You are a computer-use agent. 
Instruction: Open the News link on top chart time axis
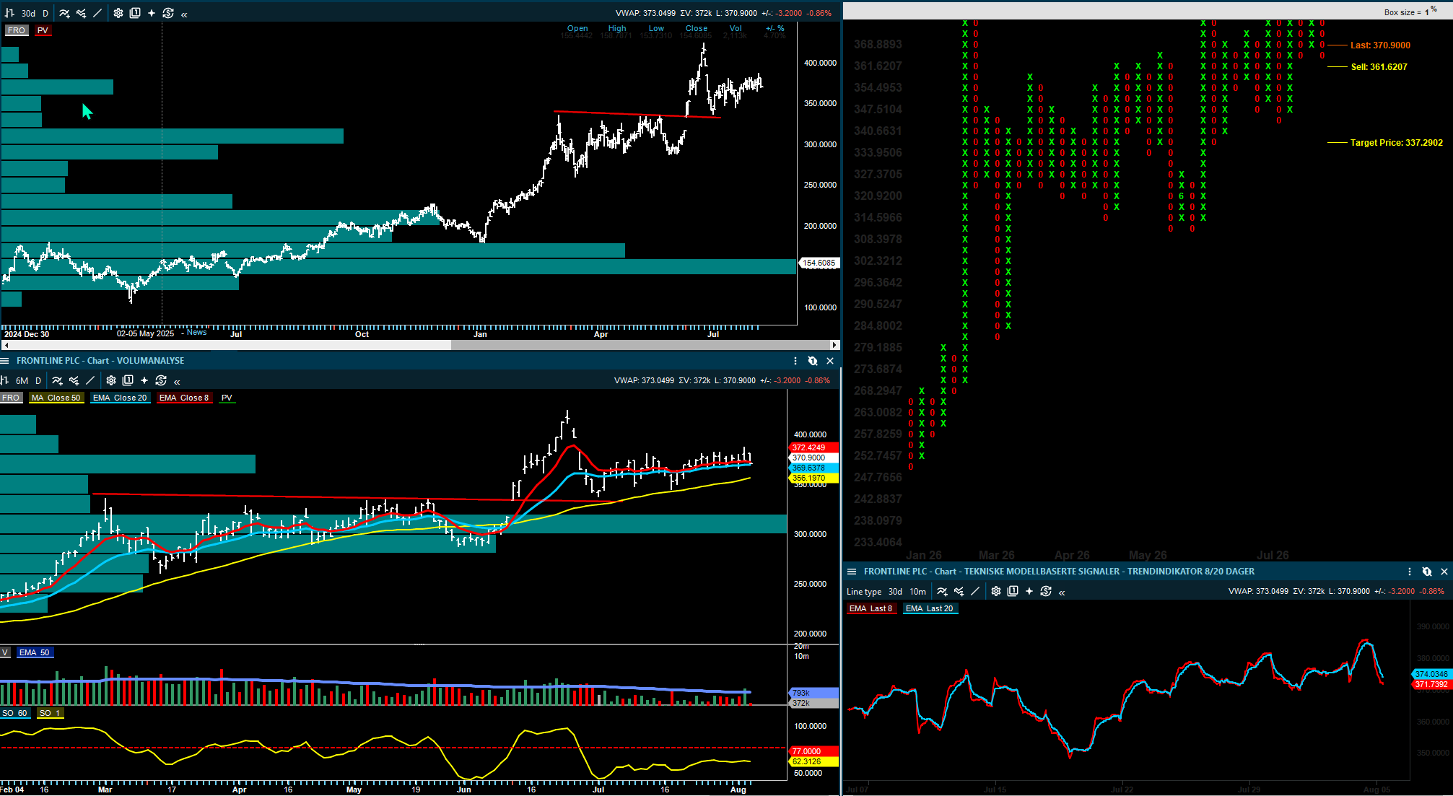click(196, 333)
